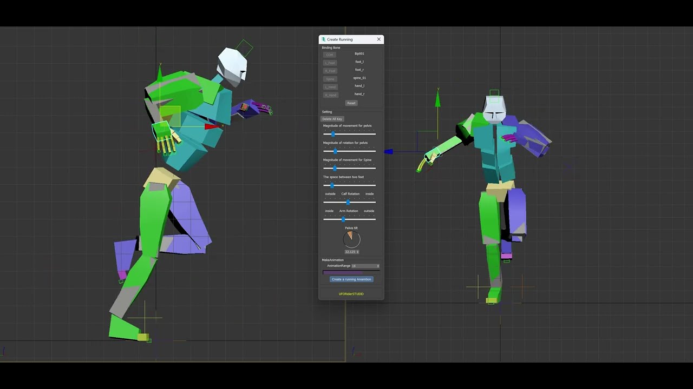This screenshot has height=389, width=693.
Task: Click the L_Foot binding button
Action: (330, 63)
